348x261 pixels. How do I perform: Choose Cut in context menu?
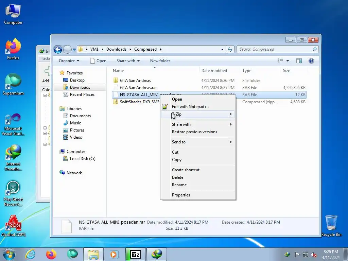(x=175, y=152)
